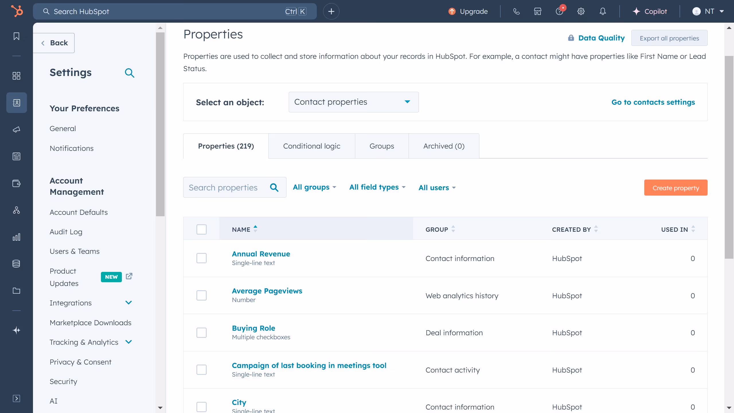Open the settings gear in top navigation
Screen dimensions: 734x413
(x=581, y=11)
